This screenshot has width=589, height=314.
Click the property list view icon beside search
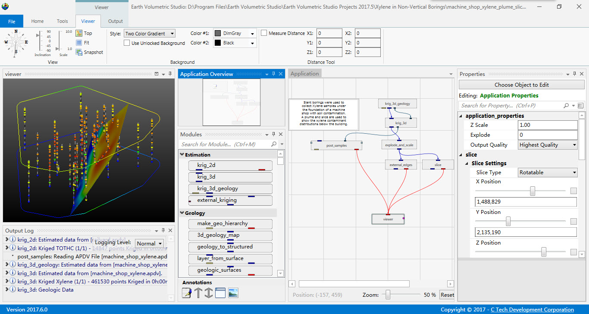[580, 105]
